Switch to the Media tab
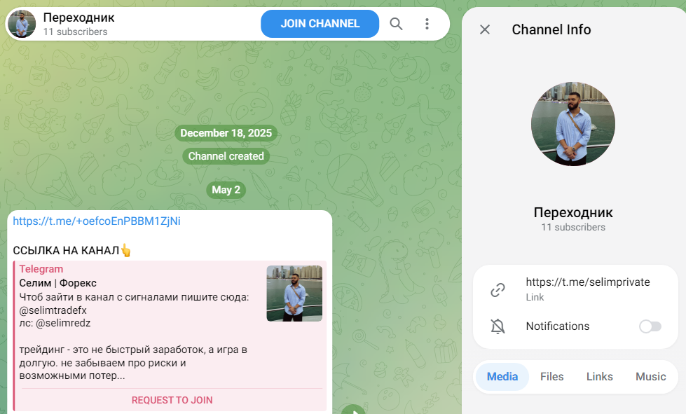Image resolution: width=686 pixels, height=414 pixels. [502, 376]
